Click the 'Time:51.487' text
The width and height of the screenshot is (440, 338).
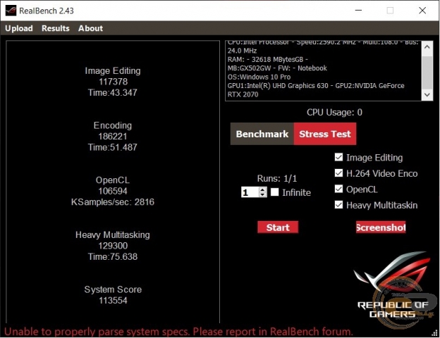[113, 147]
